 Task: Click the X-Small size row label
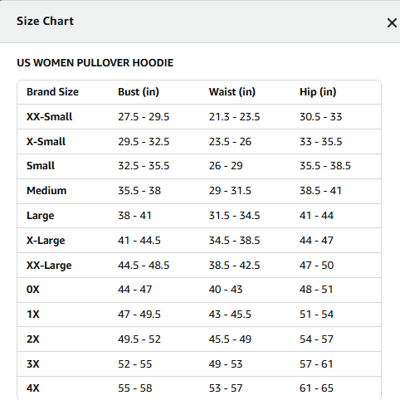(x=46, y=142)
